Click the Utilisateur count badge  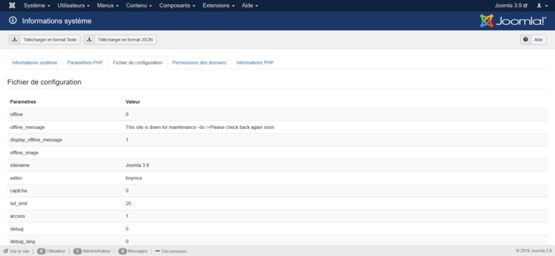click(41, 251)
